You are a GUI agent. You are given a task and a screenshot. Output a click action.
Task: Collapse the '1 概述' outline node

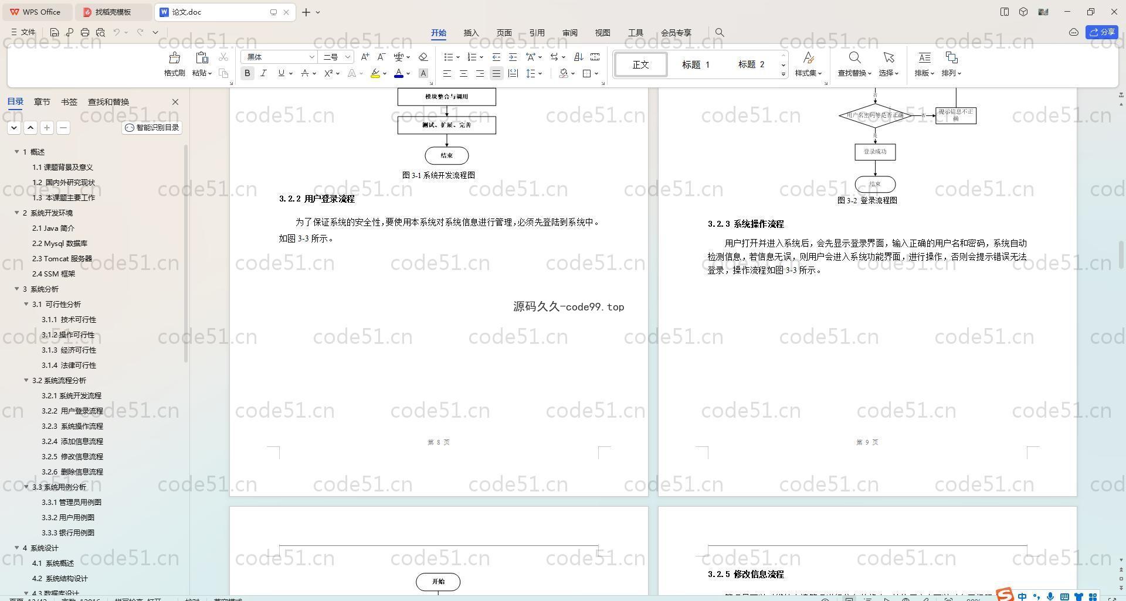pos(17,152)
